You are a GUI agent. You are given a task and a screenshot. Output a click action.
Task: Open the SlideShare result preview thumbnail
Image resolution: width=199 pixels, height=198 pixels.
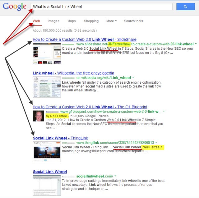47,53
